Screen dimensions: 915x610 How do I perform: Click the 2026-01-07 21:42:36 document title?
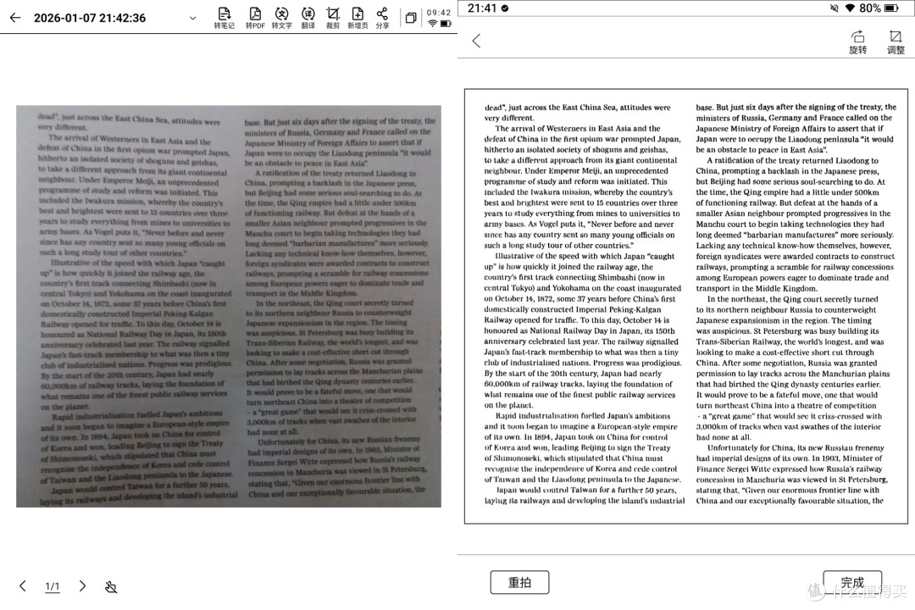[x=90, y=18]
